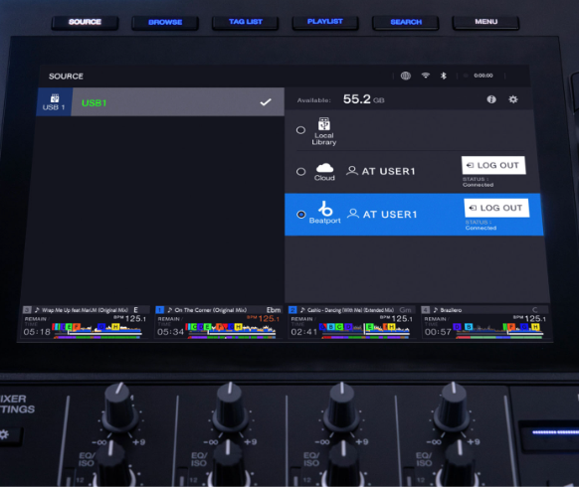Image resolution: width=579 pixels, height=487 pixels.
Task: Tap the Wrap Me Up track waveform
Action: 97,331
